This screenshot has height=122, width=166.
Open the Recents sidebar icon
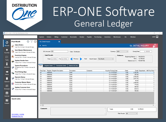[x=7, y=42]
